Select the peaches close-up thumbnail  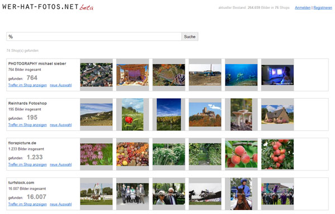(241, 154)
